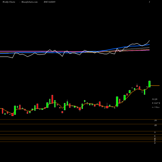This screenshot has width=162, height=162.
Task: Click the last tall green candlestick
Action: click(x=149, y=84)
